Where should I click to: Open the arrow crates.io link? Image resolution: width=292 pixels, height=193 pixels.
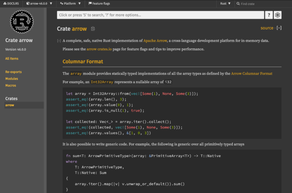[99, 49]
